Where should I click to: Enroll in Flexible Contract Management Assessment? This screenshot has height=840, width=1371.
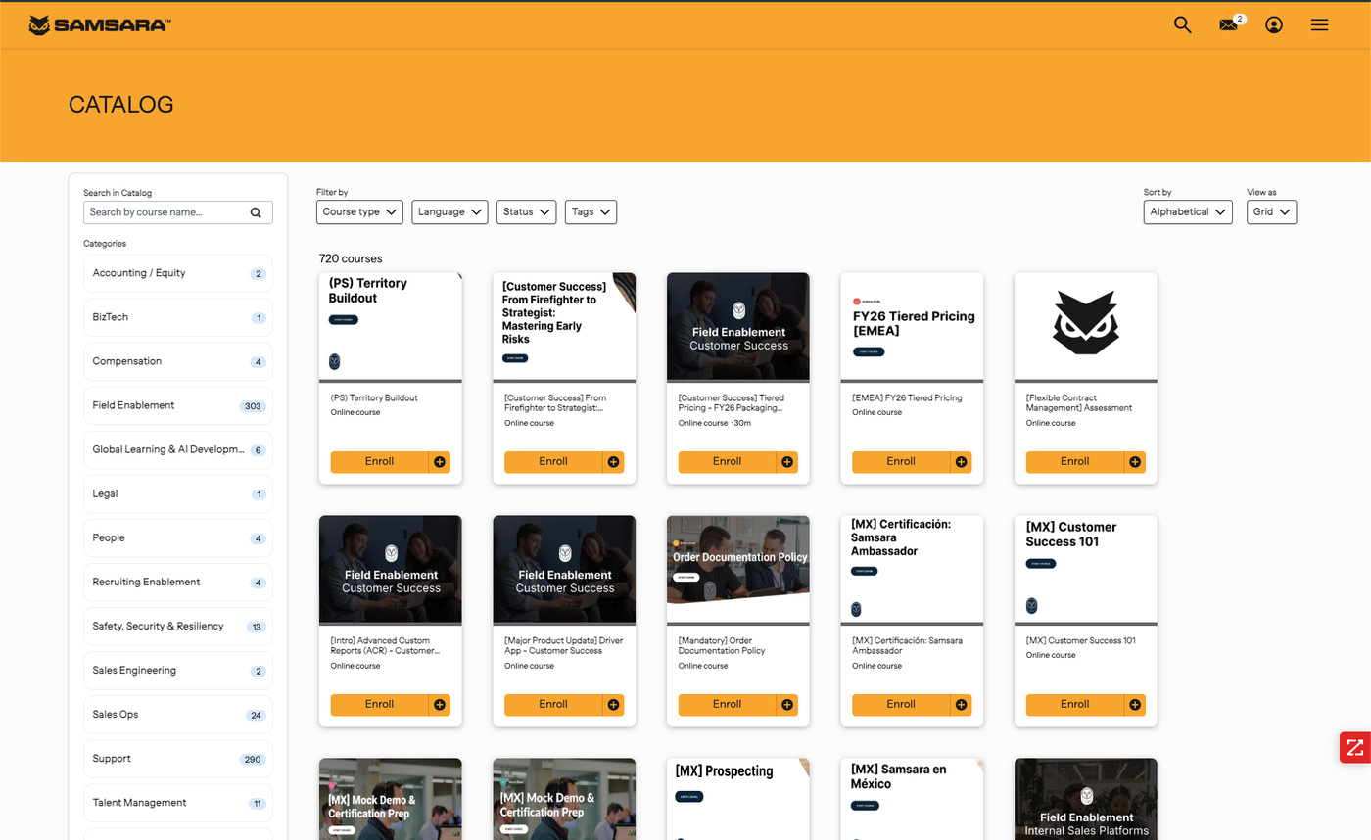point(1074,462)
